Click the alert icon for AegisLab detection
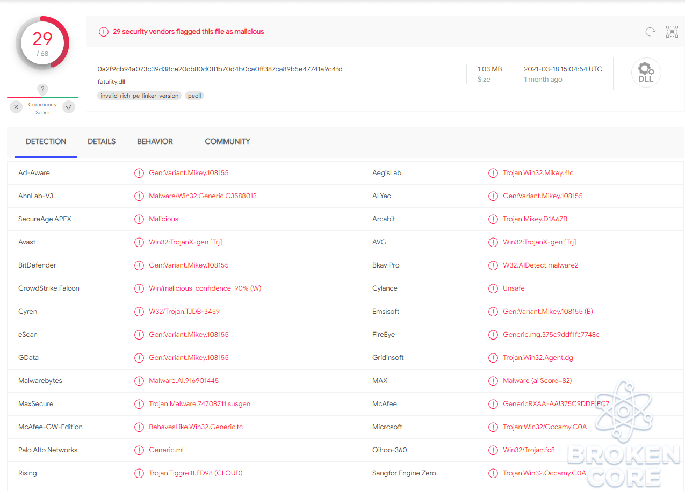This screenshot has width=685, height=491. pos(493,173)
